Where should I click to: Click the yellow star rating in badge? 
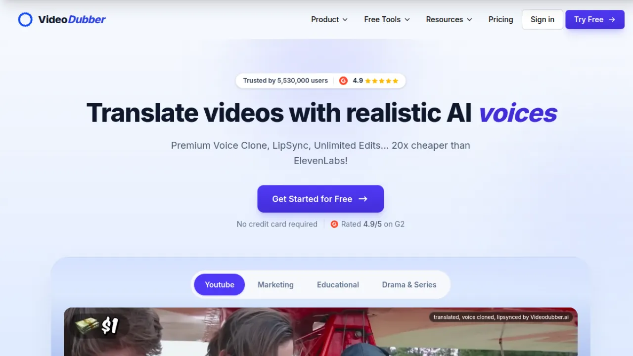click(x=382, y=81)
